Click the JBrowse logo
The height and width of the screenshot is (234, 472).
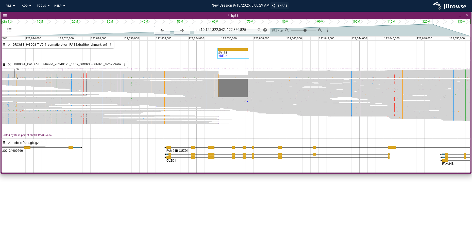pyautogui.click(x=449, y=6)
